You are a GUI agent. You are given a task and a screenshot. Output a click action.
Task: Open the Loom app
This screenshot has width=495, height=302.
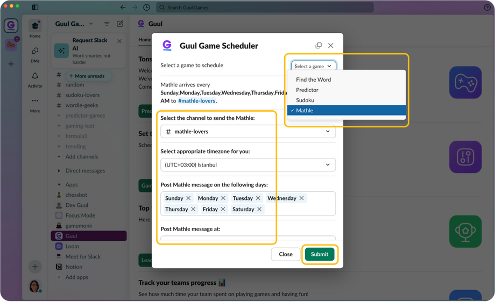point(72,246)
